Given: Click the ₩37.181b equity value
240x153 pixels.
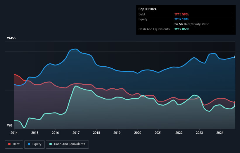Looking at the screenshot, I should pos(182,19).
